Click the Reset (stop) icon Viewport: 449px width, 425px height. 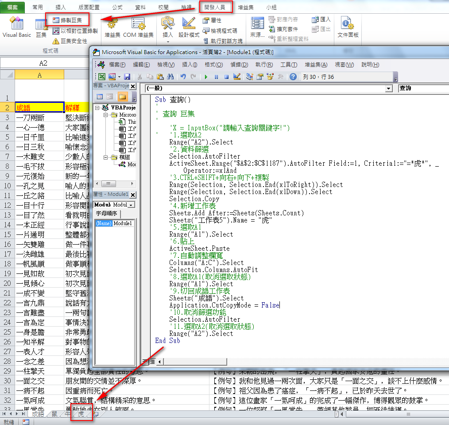pos(227,77)
